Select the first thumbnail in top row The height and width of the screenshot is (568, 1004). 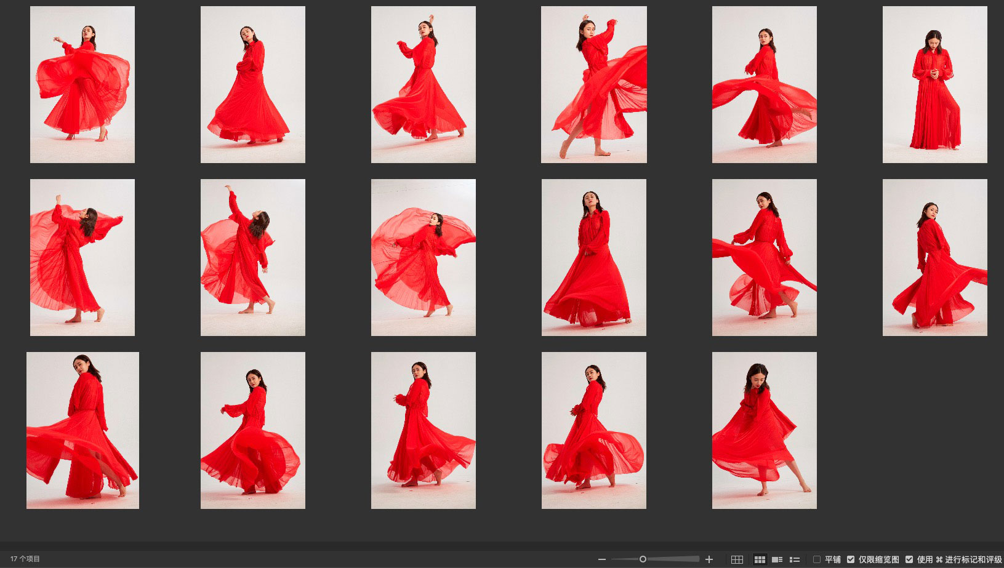click(x=82, y=85)
